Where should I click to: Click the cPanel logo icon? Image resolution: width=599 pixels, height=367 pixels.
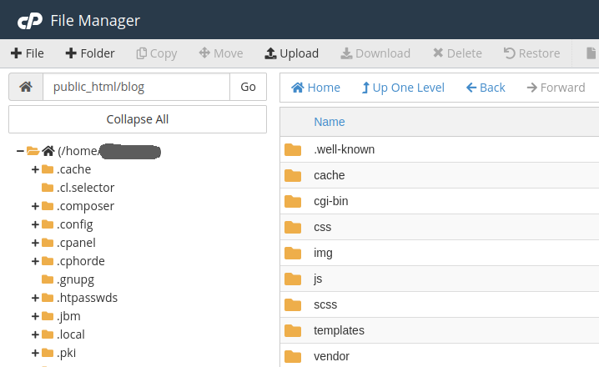point(29,20)
